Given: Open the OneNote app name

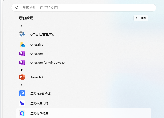Looking at the screenshot, I should (x=37, y=54).
